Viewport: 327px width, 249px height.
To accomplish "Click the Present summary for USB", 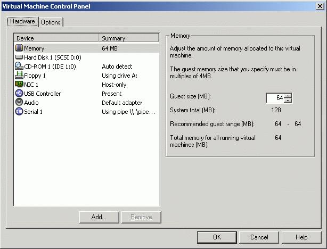I will pos(111,94).
